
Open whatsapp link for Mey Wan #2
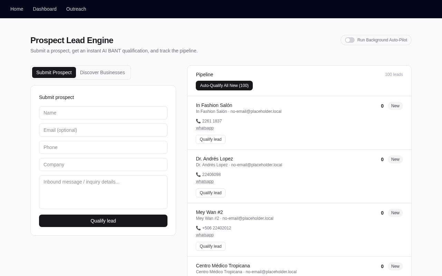tap(205, 235)
